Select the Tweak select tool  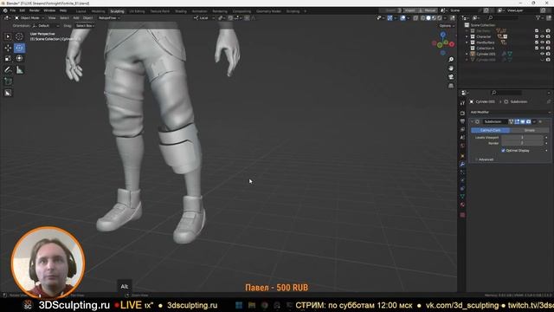coord(8,36)
